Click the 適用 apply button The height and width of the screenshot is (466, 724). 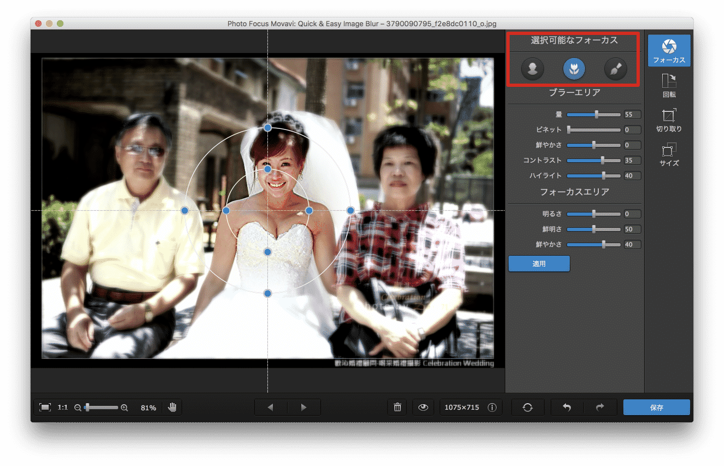coord(539,263)
